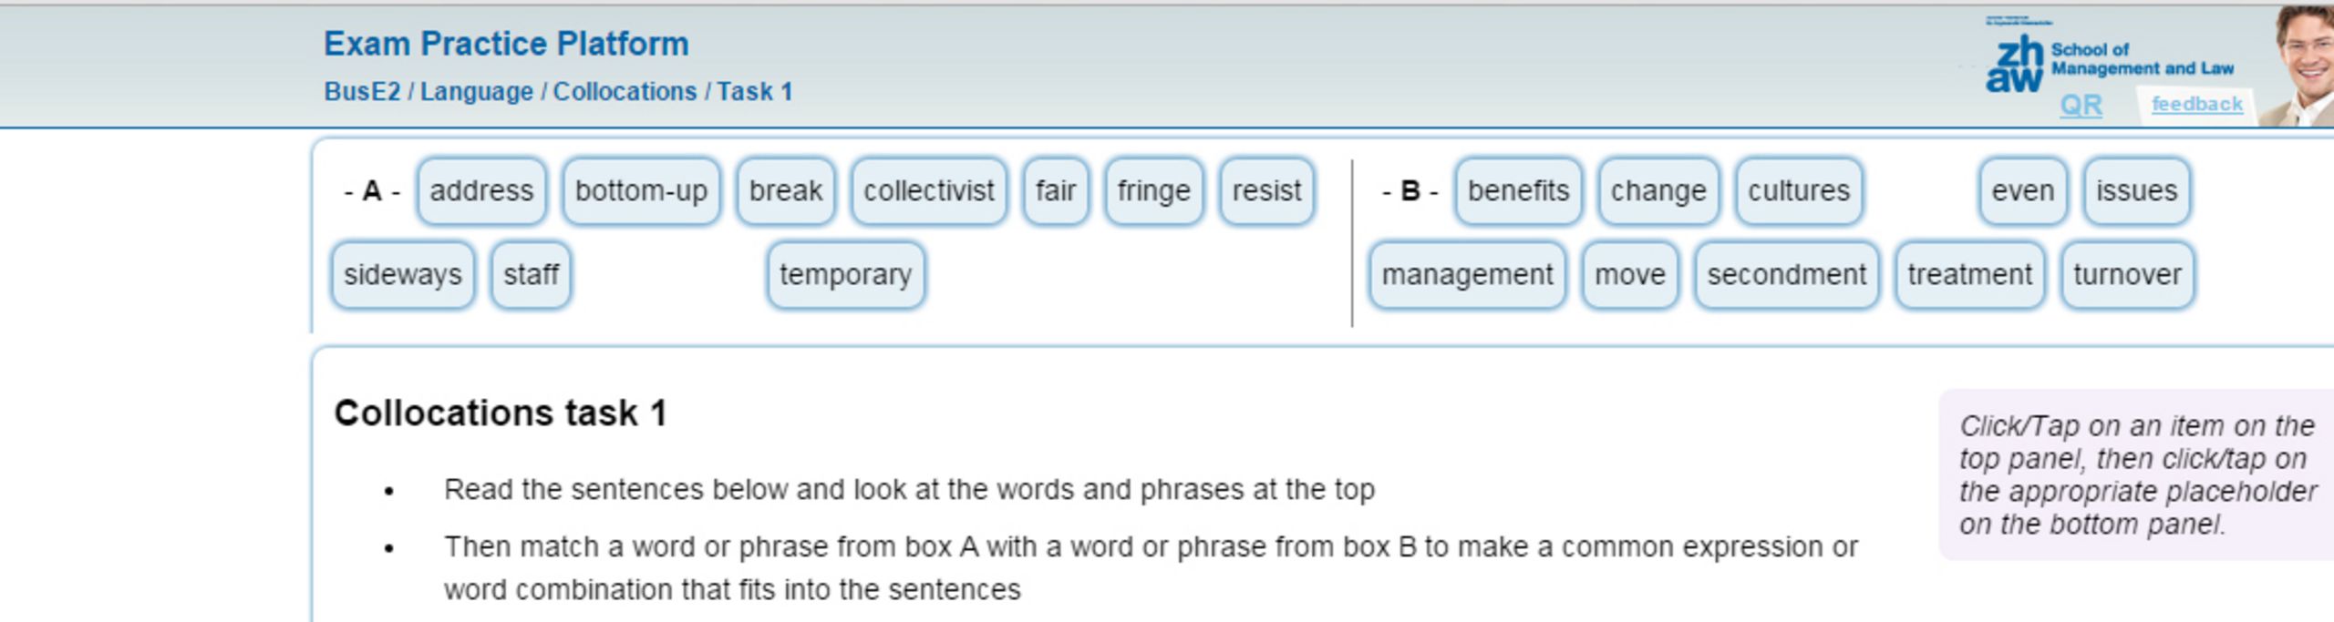The height and width of the screenshot is (622, 2334).
Task: Click the presenter portrait photo
Action: (x=2298, y=66)
